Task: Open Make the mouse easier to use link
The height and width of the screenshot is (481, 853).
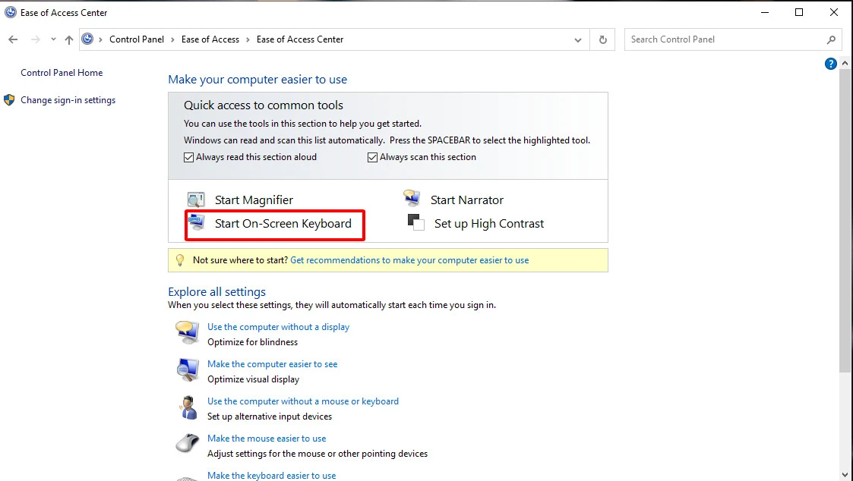Action: click(267, 438)
